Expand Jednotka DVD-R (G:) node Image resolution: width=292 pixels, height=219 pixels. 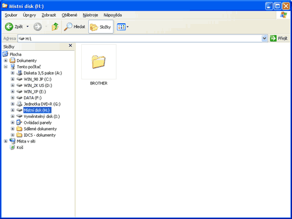pos(13,104)
